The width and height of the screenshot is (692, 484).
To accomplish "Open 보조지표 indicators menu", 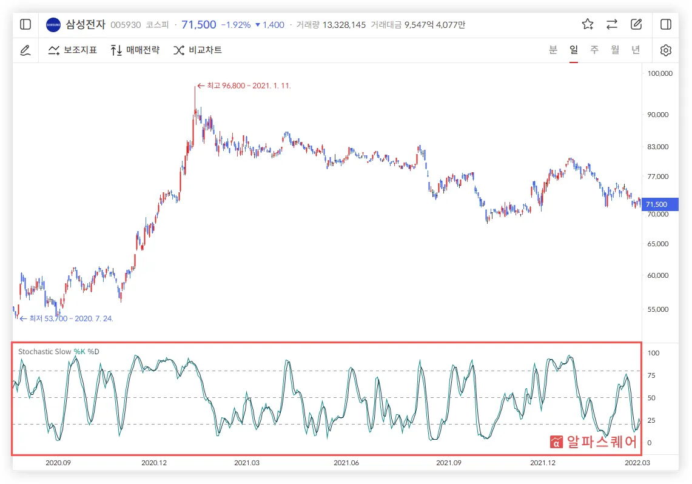I will (72, 50).
